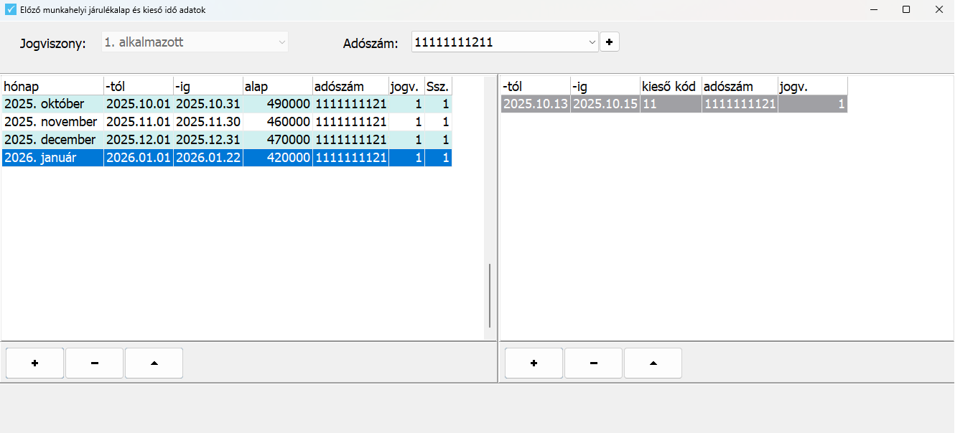Image resolution: width=955 pixels, height=433 pixels.
Task: Click the left table vertical scrollbar
Action: (x=490, y=295)
